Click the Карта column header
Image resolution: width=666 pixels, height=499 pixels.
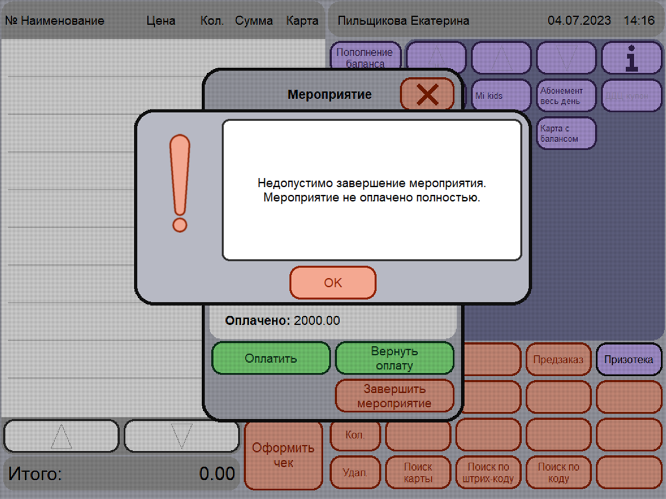pos(302,20)
